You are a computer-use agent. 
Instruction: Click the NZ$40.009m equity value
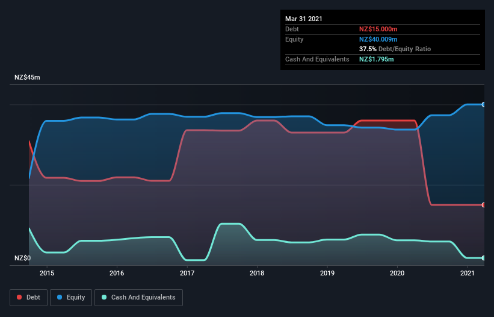pos(378,39)
